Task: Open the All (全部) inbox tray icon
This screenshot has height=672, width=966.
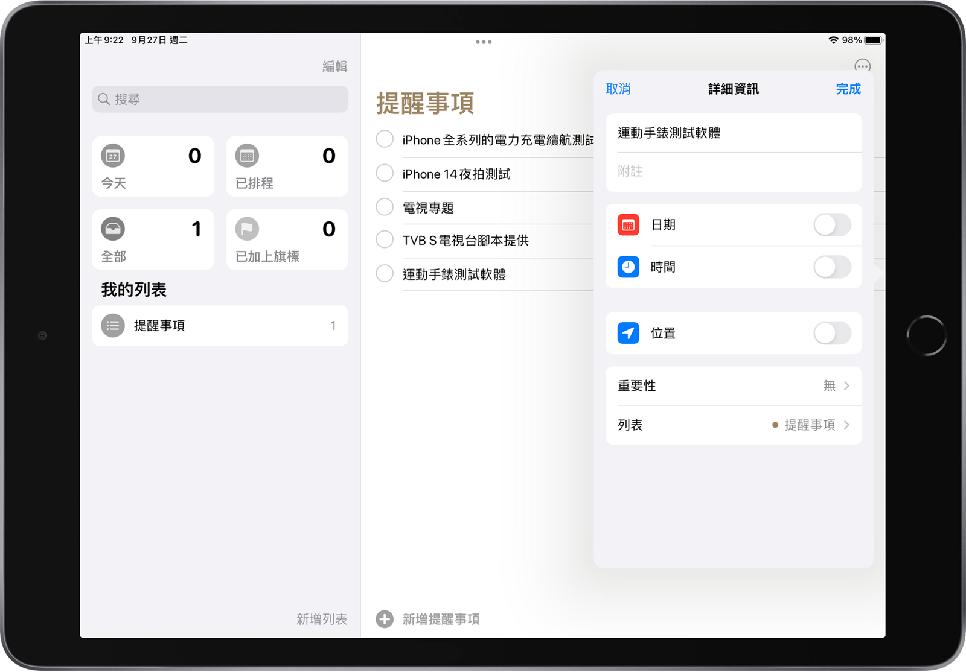Action: (x=113, y=229)
